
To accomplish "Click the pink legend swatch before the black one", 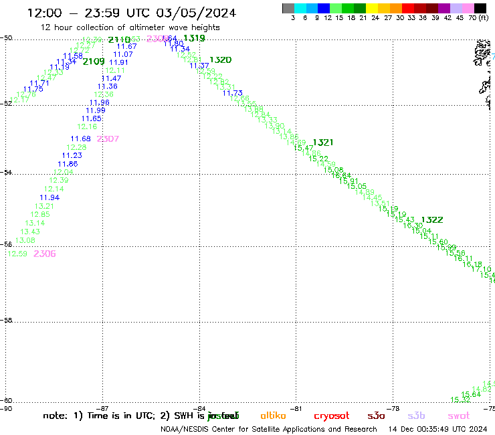I will pyautogui.click(x=468, y=8).
